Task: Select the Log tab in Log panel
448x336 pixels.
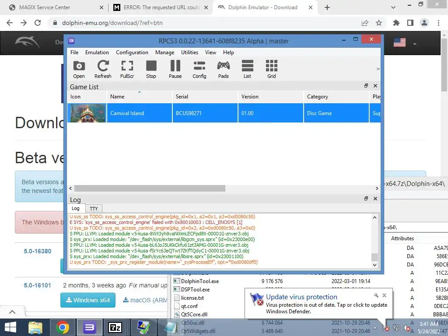Action: pyautogui.click(x=76, y=208)
